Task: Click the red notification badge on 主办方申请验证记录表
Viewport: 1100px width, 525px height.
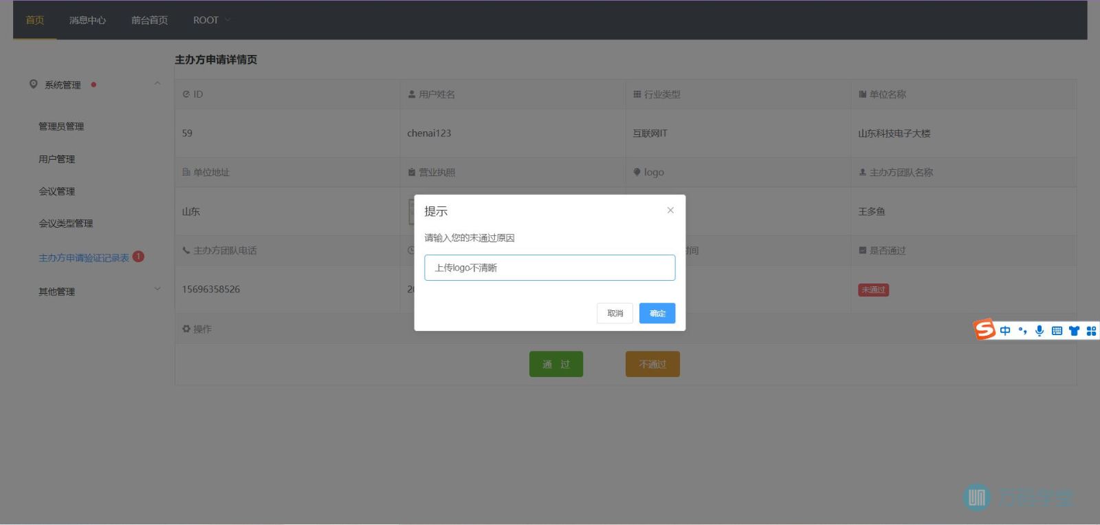Action: point(138,257)
